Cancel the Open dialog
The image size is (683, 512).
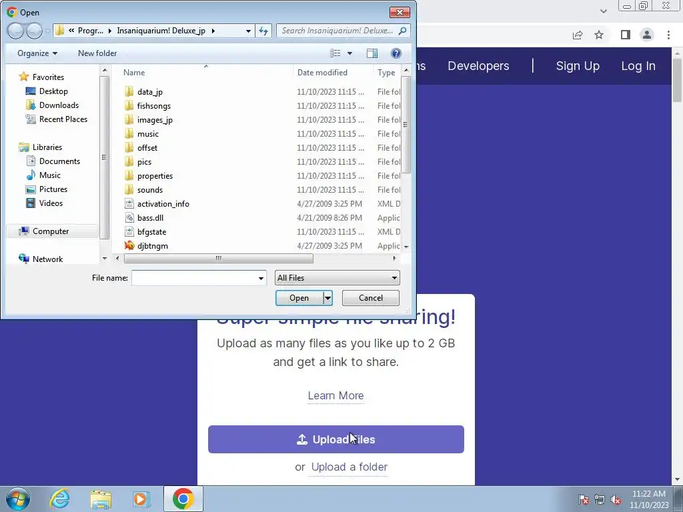coord(371,298)
